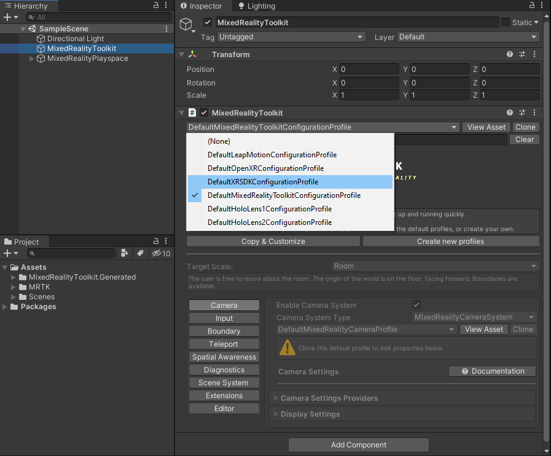Toggle MixedRealityToolkit component enabled checkbox
Screen dimensions: 551x456
point(204,112)
